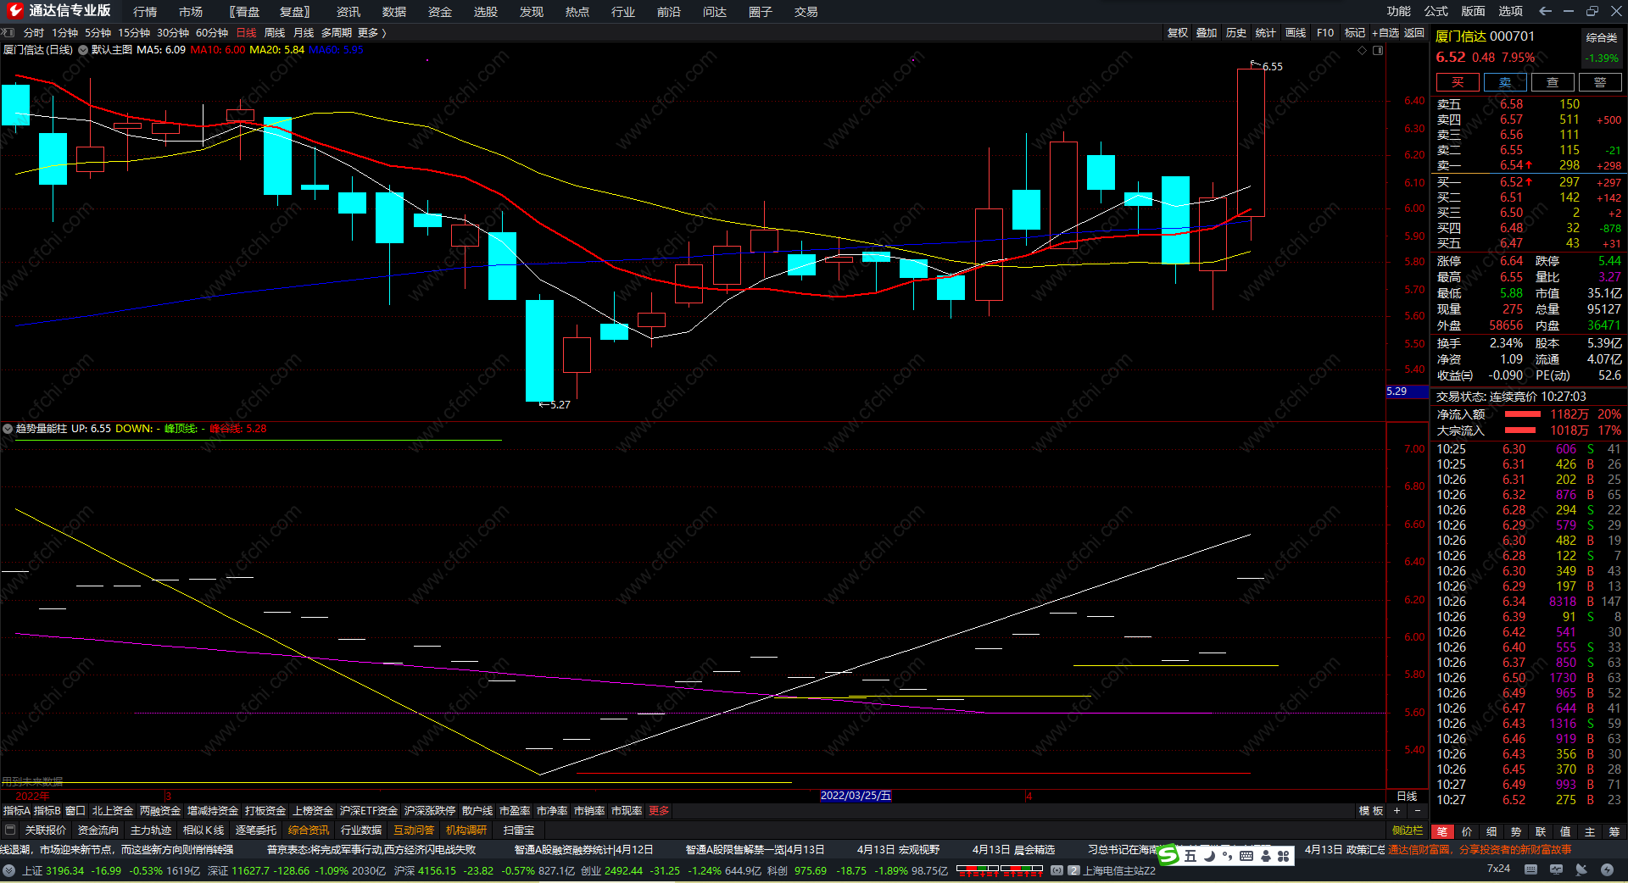
Task: Click the 卖 sell button
Action: (x=1505, y=82)
